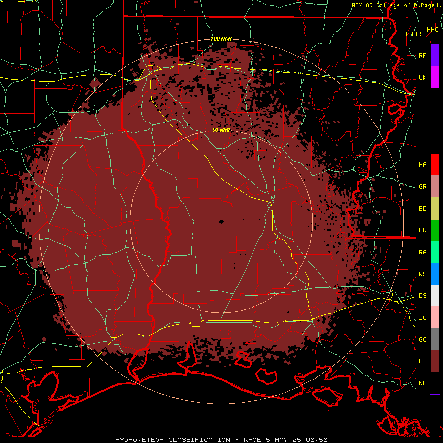Click the "UK" legend label
The height and width of the screenshot is (443, 443).
(x=422, y=77)
